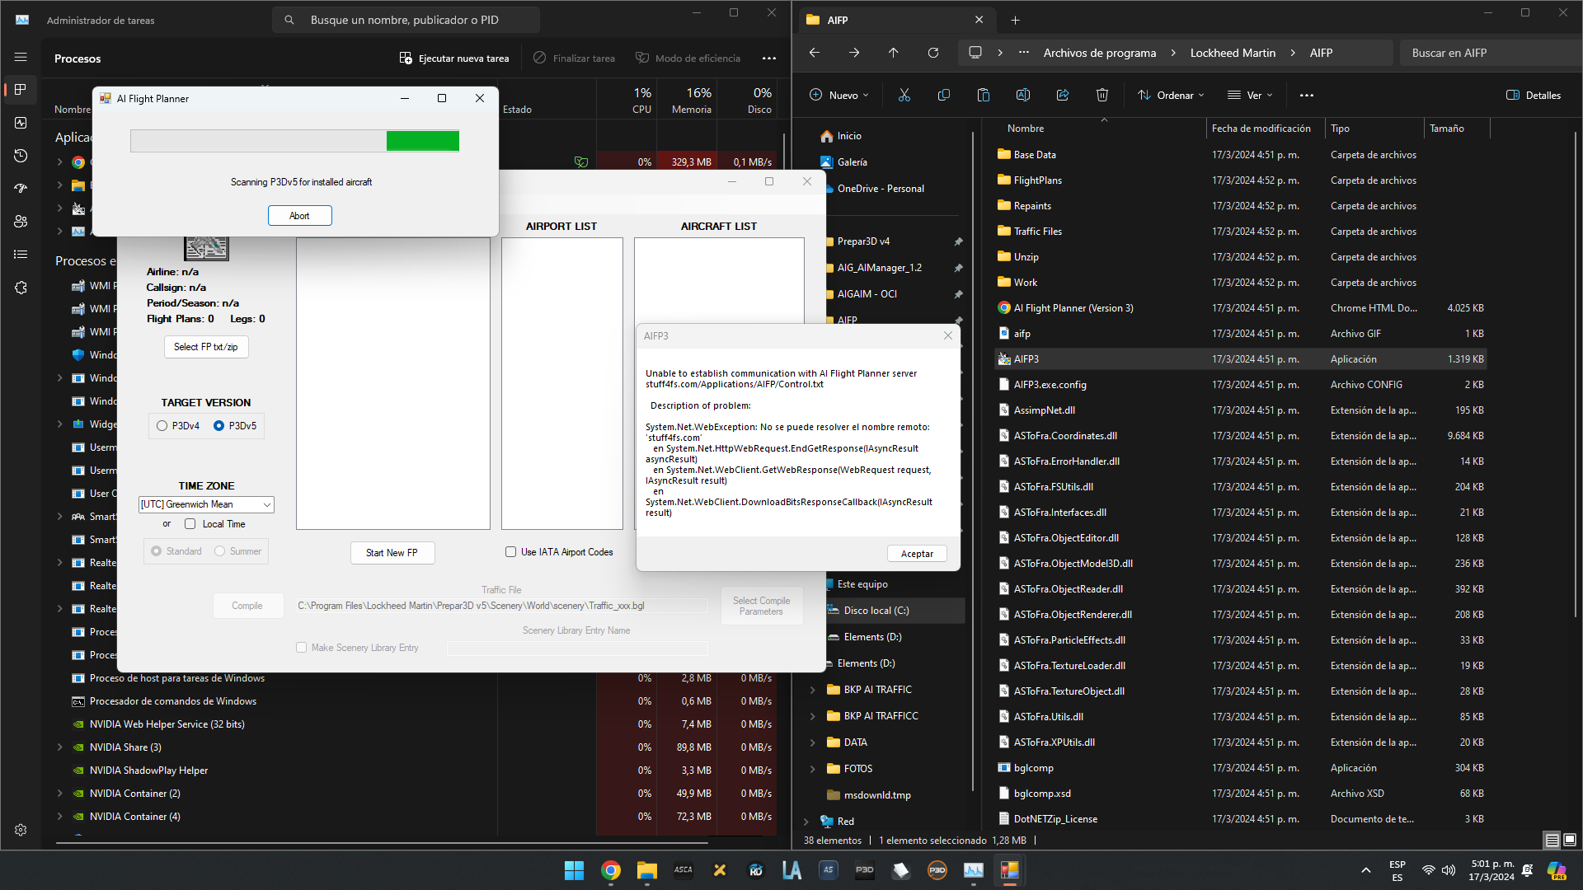The width and height of the screenshot is (1583, 890).
Task: Select the P3Dv5 target version radio
Action: (x=218, y=426)
